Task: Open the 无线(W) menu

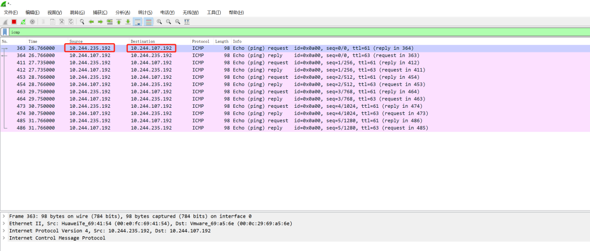Action: point(191,13)
